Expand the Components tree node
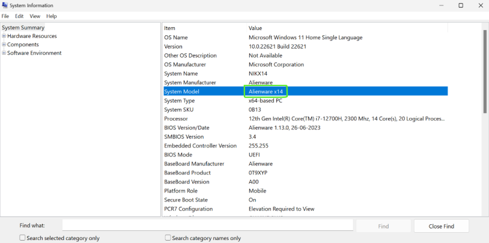This screenshot has width=489, height=243. coord(4,45)
